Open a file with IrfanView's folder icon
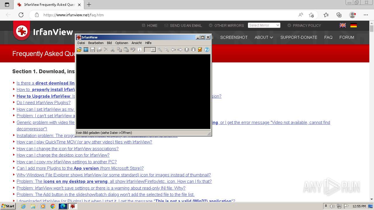The width and height of the screenshot is (374, 210). click(79, 50)
